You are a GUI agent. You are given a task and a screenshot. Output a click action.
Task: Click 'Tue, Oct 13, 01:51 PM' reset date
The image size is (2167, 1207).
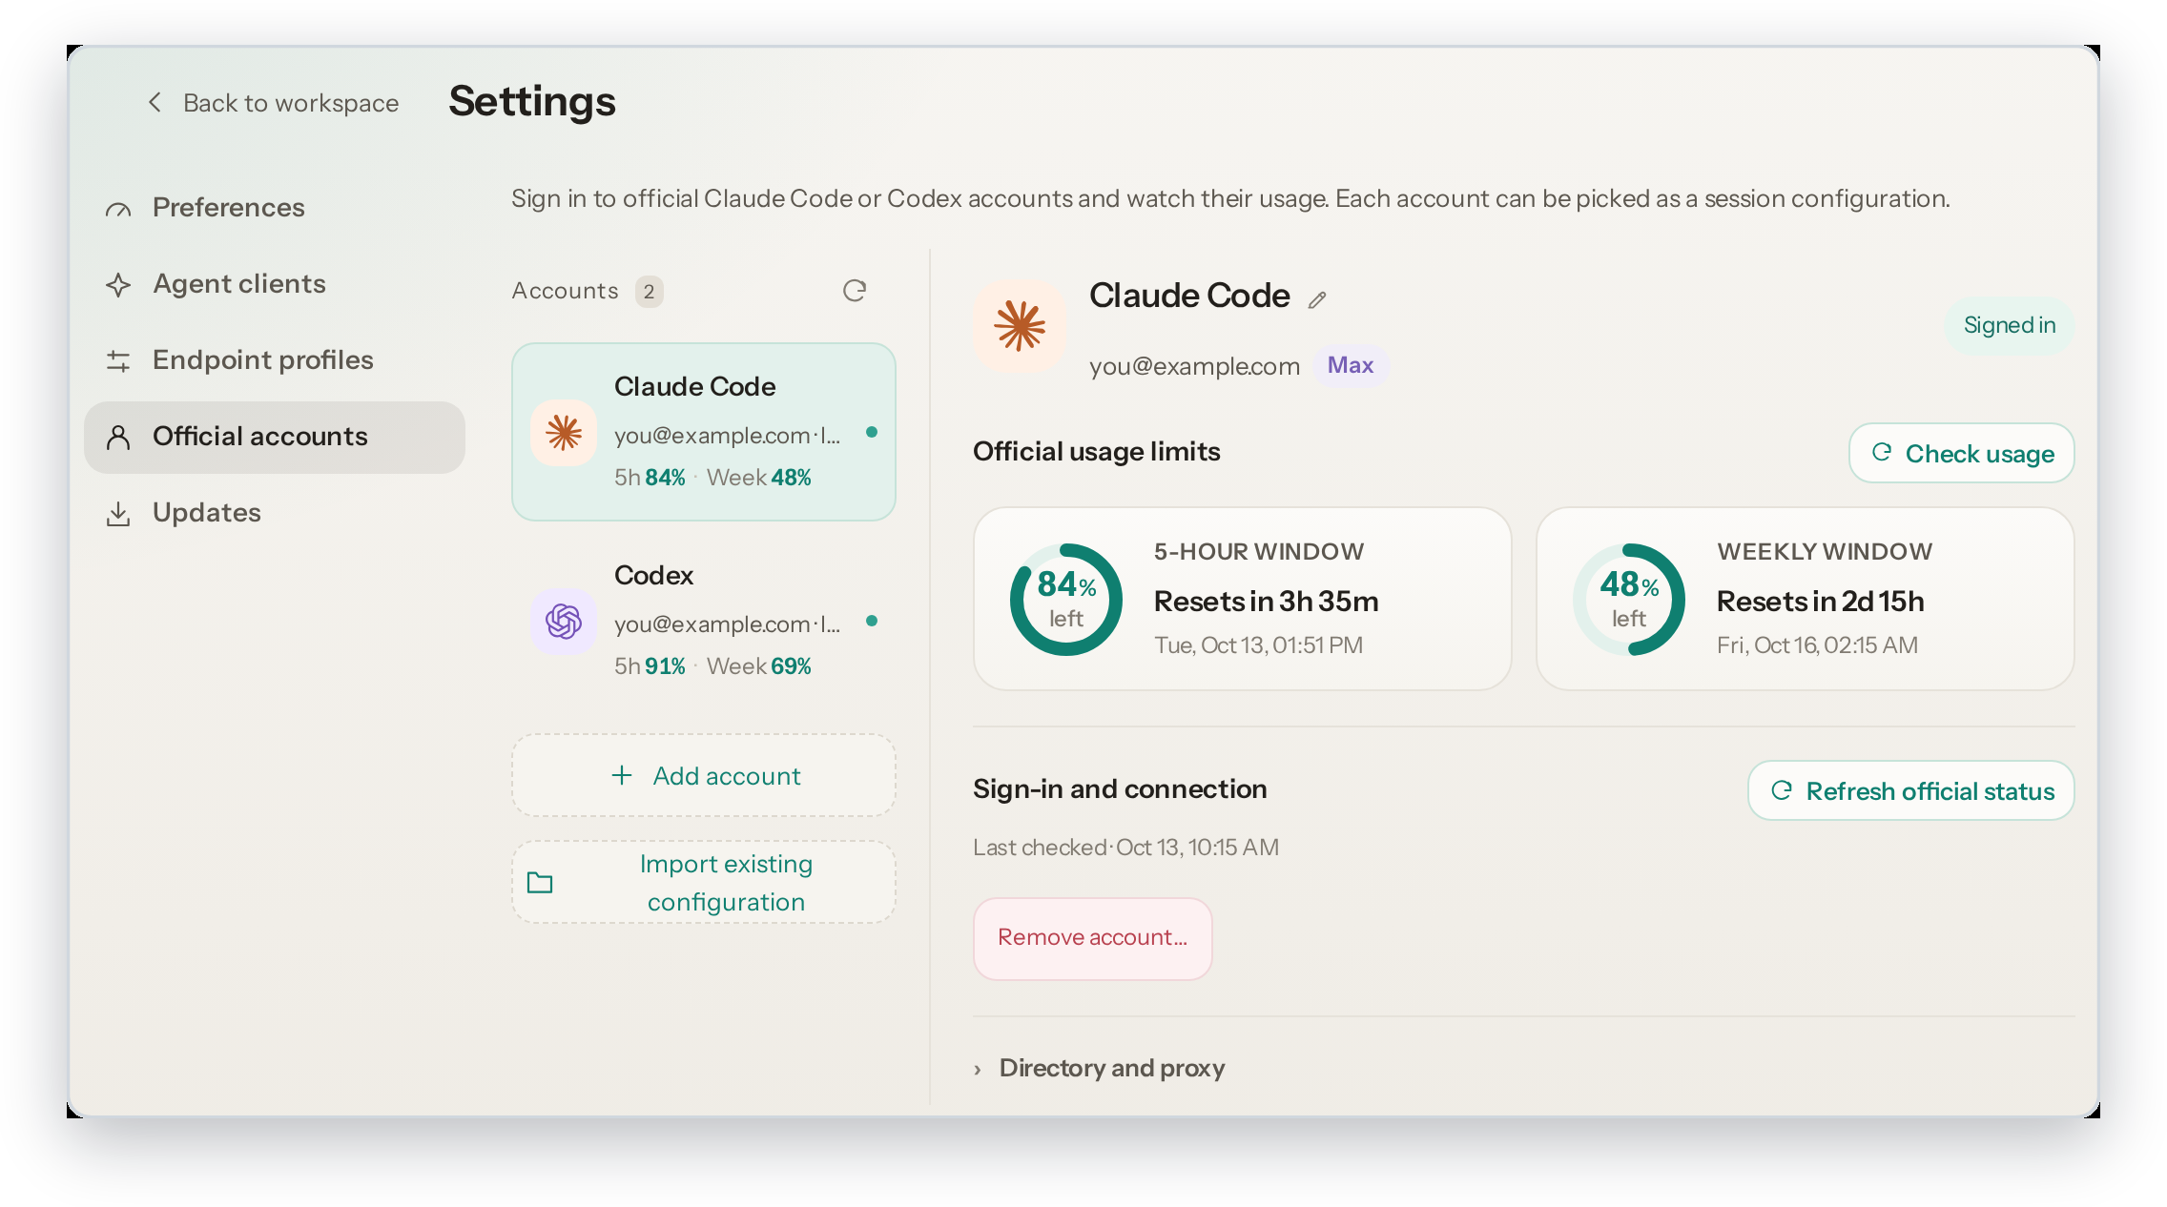pos(1258,645)
